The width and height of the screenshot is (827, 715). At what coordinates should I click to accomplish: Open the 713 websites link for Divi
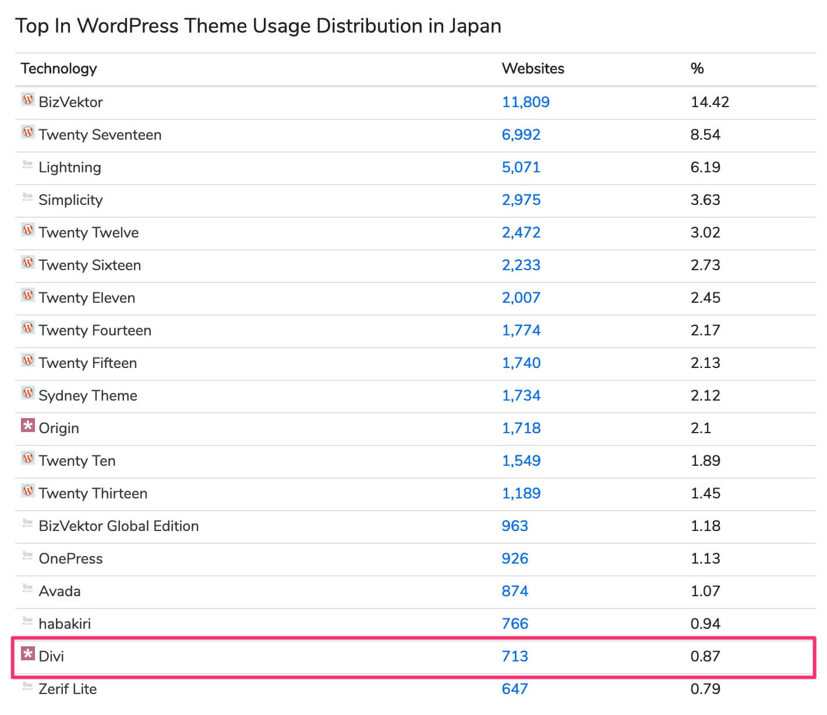coord(515,656)
